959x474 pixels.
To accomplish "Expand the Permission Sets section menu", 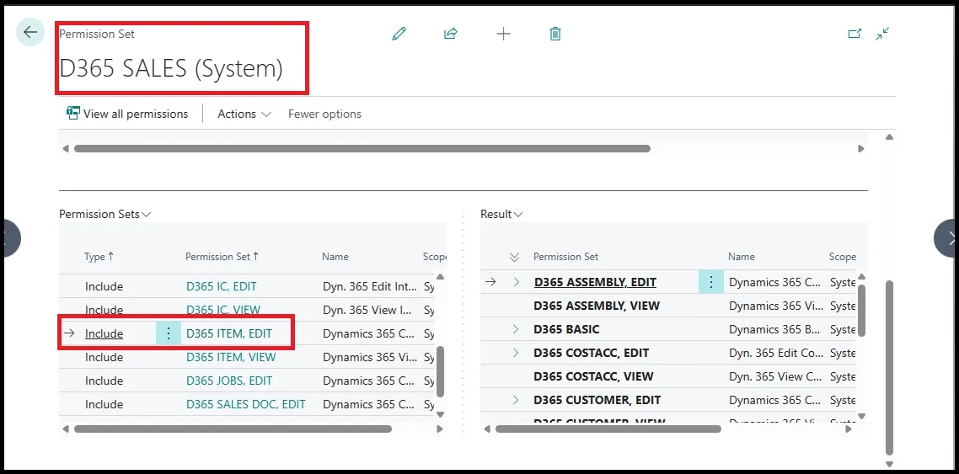I will [105, 215].
